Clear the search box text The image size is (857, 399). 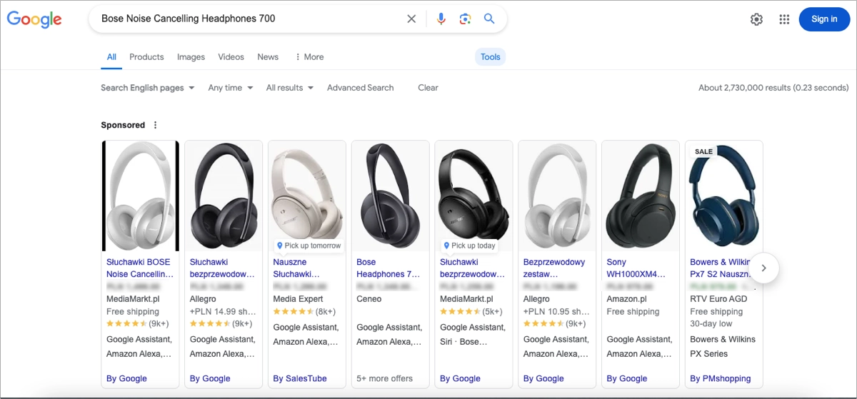(x=411, y=19)
